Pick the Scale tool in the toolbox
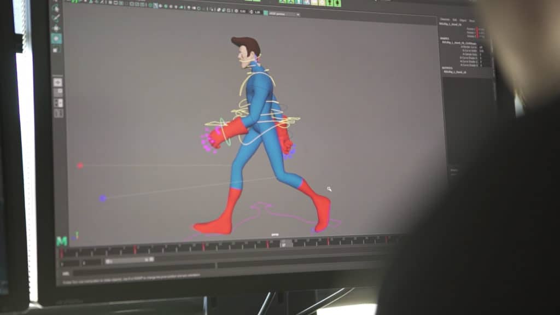Viewport: 560px width, 315px height. coord(56,49)
